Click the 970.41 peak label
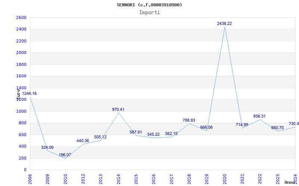Image resolution: width=299 pixels, height=186 pixels. (x=118, y=109)
